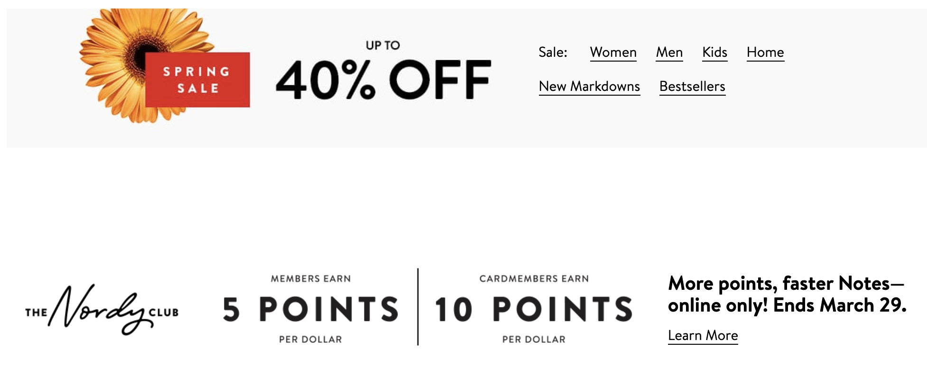Click 'PER DOLLAR' under 10 POINTS
This screenshot has width=927, height=376.
534,339
